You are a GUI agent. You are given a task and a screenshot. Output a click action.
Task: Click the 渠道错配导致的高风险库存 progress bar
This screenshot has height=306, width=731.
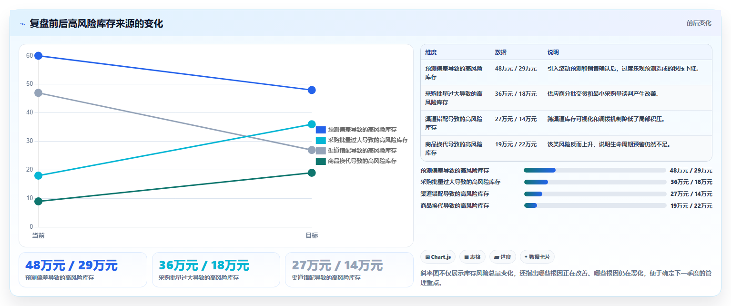pyautogui.click(x=595, y=194)
